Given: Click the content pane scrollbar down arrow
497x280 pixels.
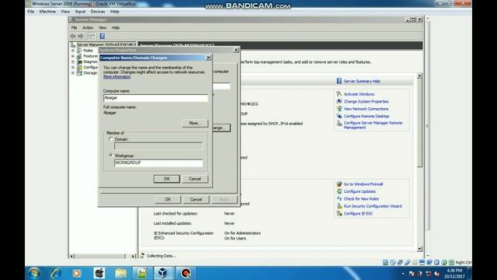Looking at the screenshot, I should coord(419,249).
